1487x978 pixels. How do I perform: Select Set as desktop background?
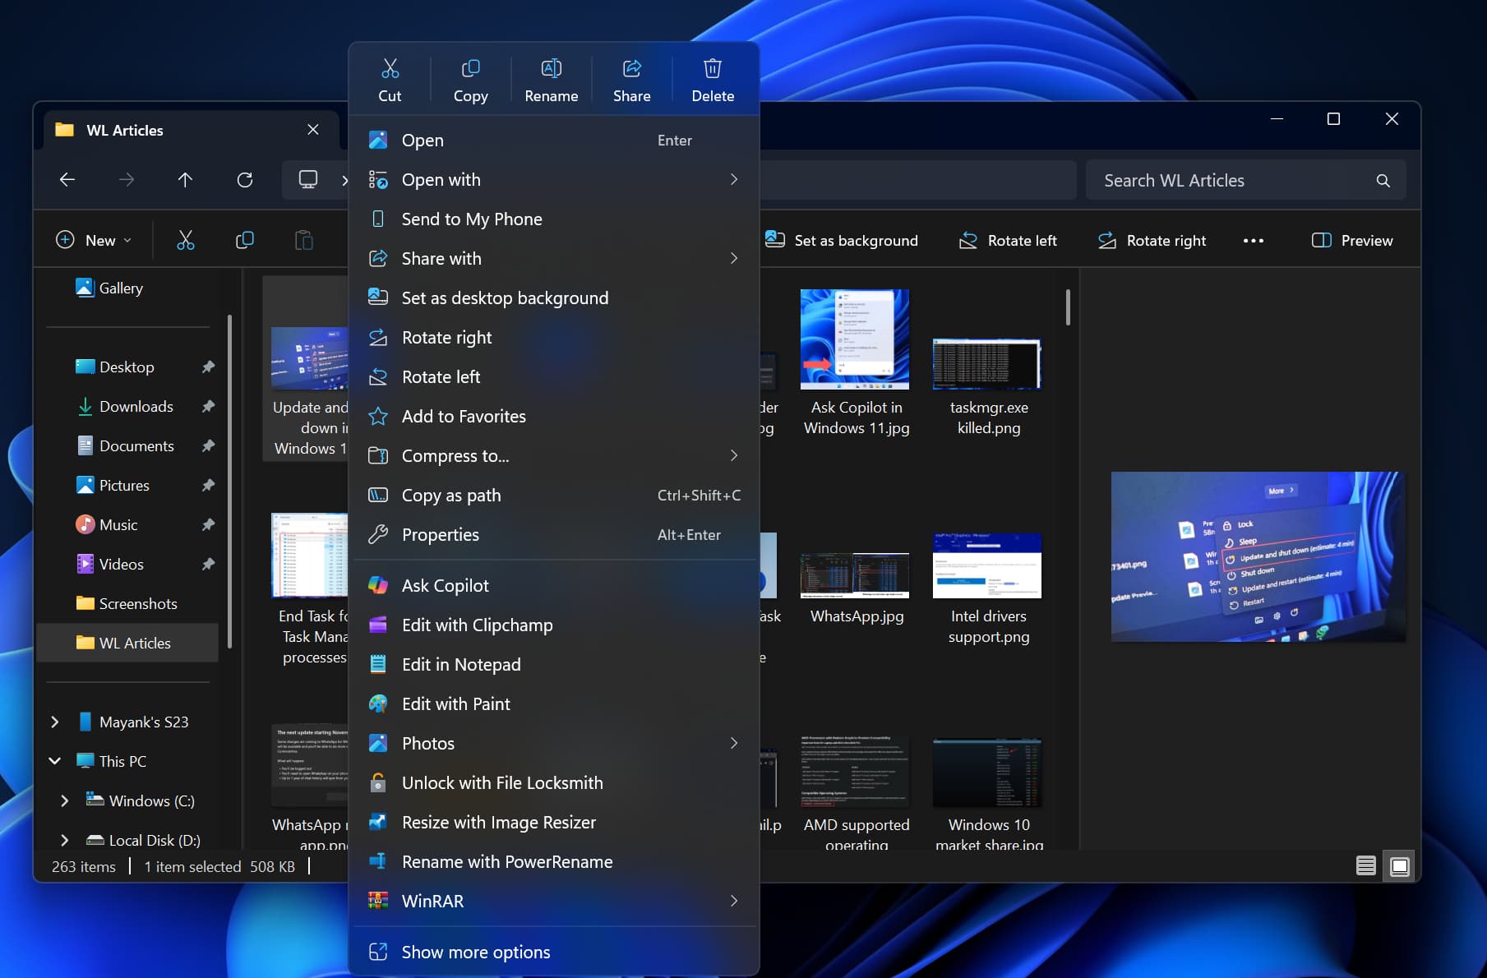pyautogui.click(x=505, y=298)
